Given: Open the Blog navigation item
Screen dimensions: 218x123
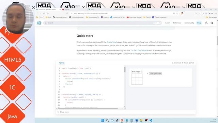Looking at the screenshot, I should click(199, 23).
